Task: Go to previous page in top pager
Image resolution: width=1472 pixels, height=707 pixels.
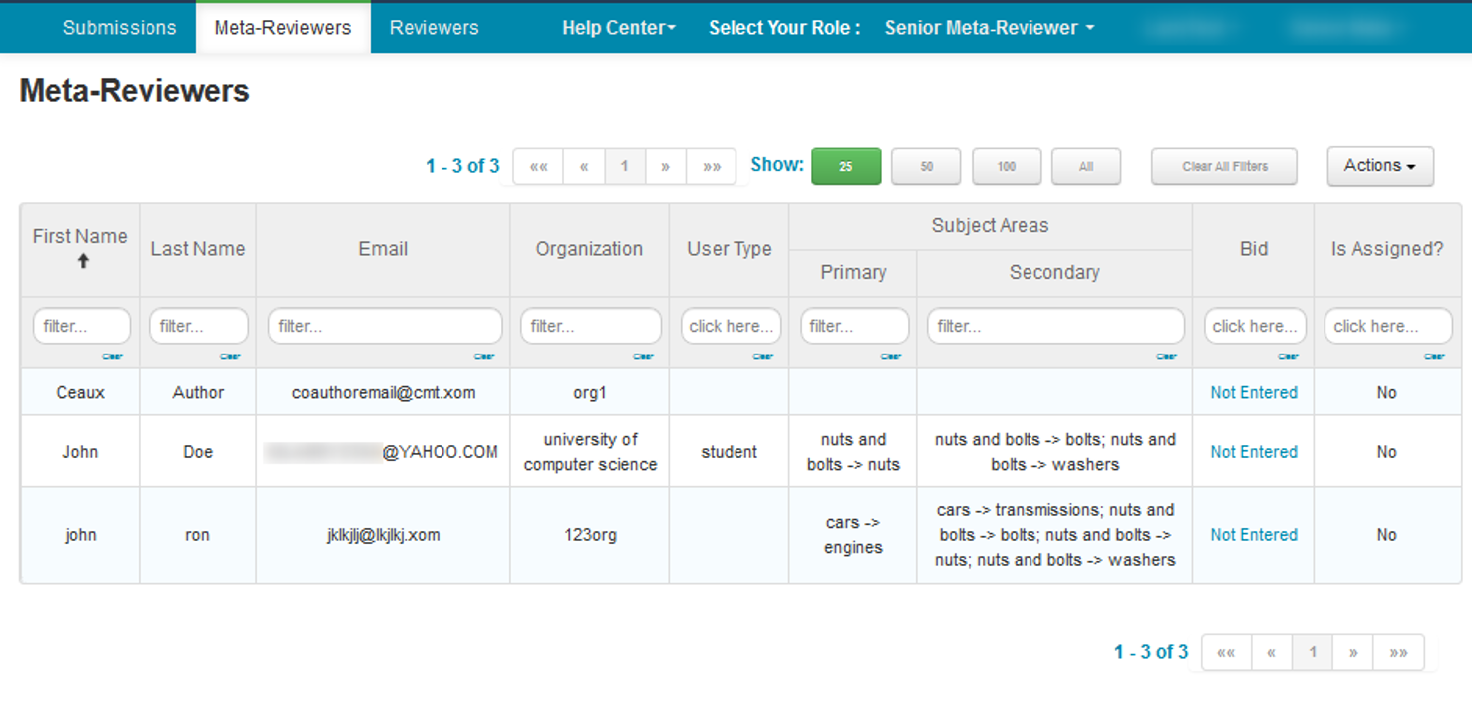Action: click(x=584, y=167)
